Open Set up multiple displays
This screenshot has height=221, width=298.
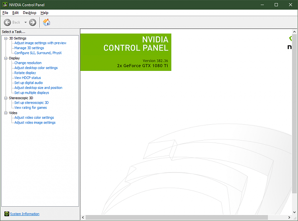(x=31, y=92)
